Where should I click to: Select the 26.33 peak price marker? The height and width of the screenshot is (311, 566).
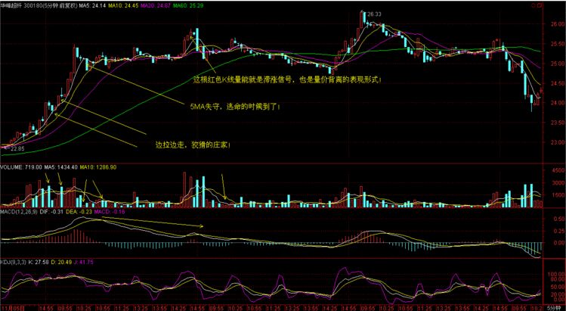click(372, 14)
